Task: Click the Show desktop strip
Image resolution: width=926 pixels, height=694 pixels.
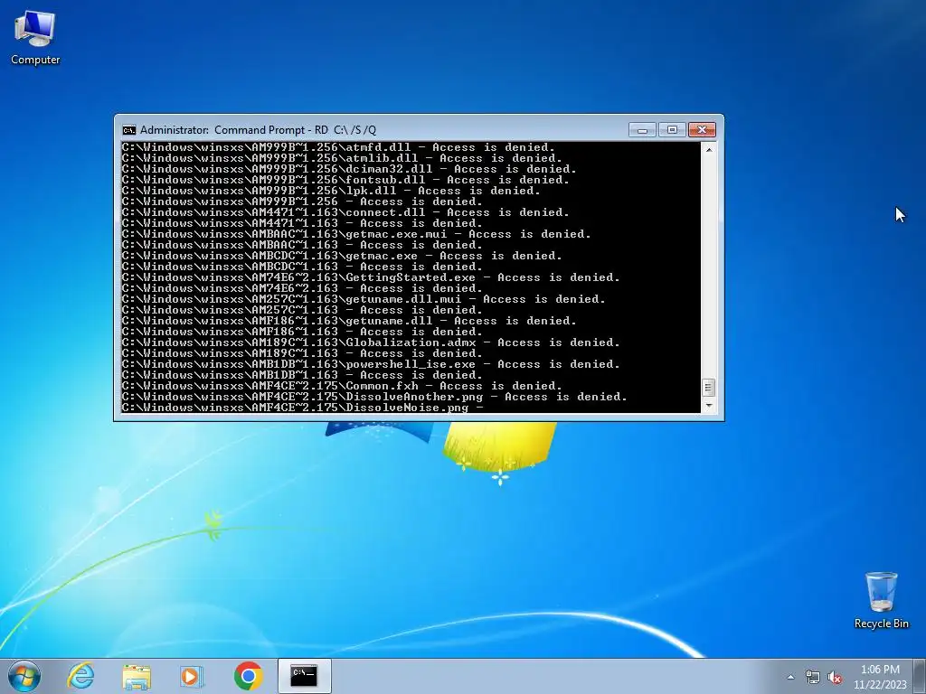Action: [920, 677]
